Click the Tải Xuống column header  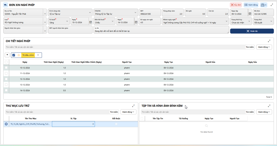coord(183,118)
